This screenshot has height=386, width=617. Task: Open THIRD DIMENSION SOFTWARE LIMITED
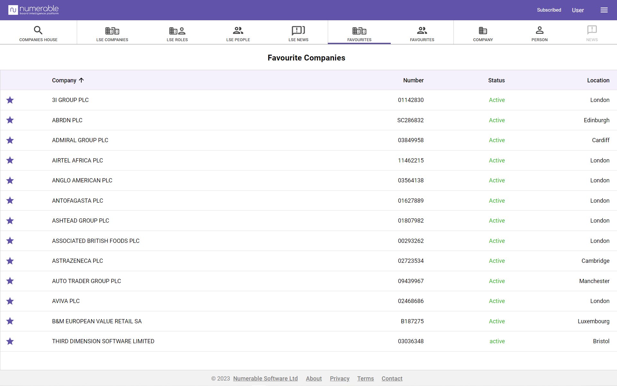(103, 341)
